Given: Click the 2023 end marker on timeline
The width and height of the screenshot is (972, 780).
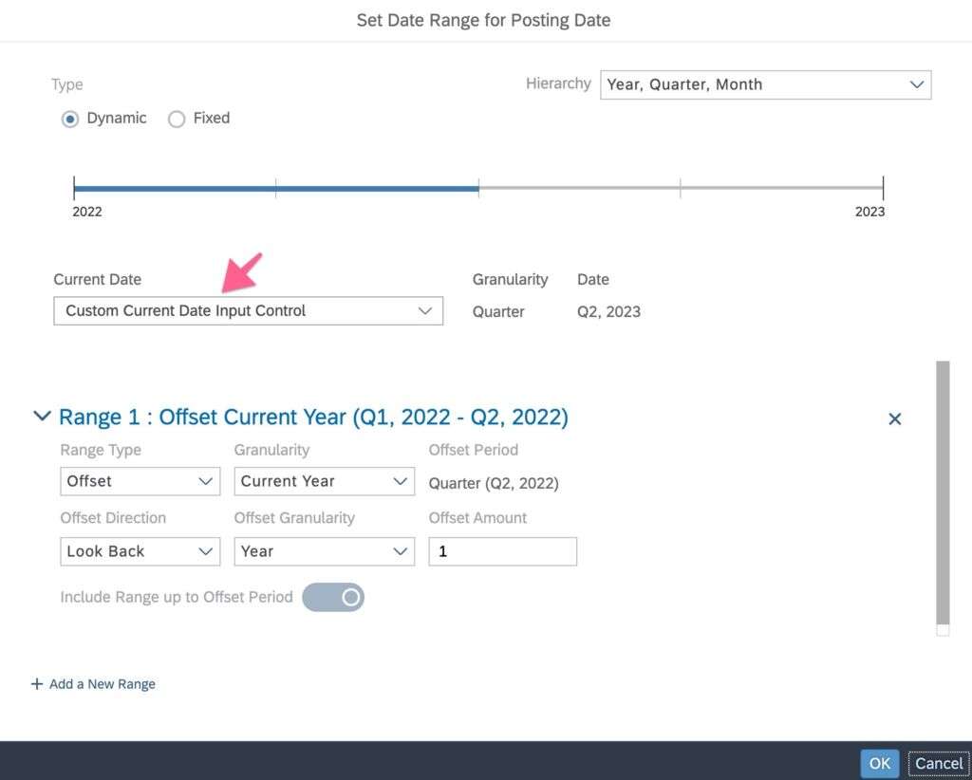Looking at the screenshot, I should point(883,188).
